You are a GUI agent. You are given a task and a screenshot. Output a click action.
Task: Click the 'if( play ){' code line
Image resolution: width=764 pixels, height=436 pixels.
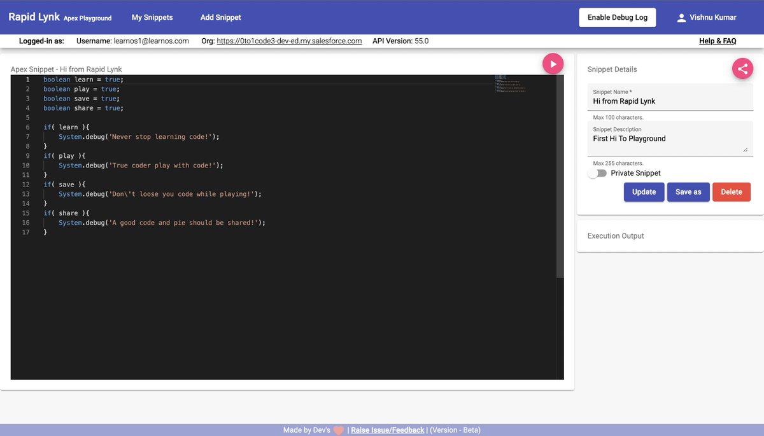64,156
